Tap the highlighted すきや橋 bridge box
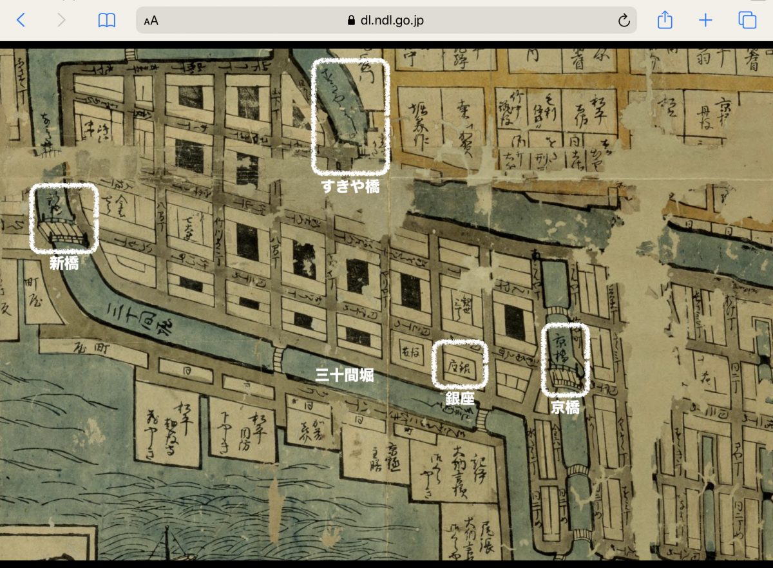 coord(351,116)
